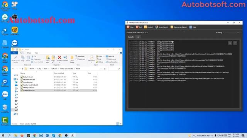The height and width of the screenshot is (138, 247).
Task: Select the View ribbon tab
Action: pos(36,53)
